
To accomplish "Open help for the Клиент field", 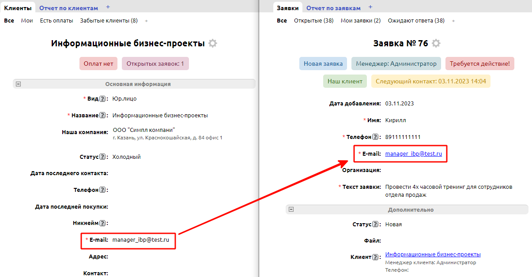I will (x=375, y=256).
